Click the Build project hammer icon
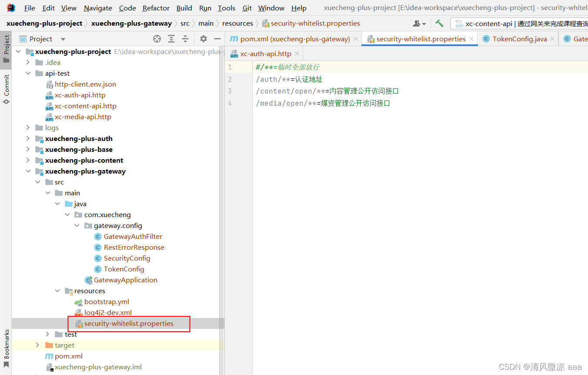 tap(439, 23)
